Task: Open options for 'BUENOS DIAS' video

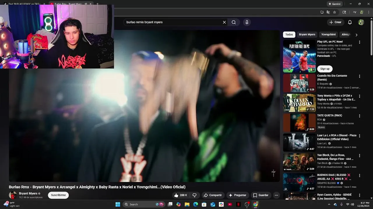Action: click(360, 175)
